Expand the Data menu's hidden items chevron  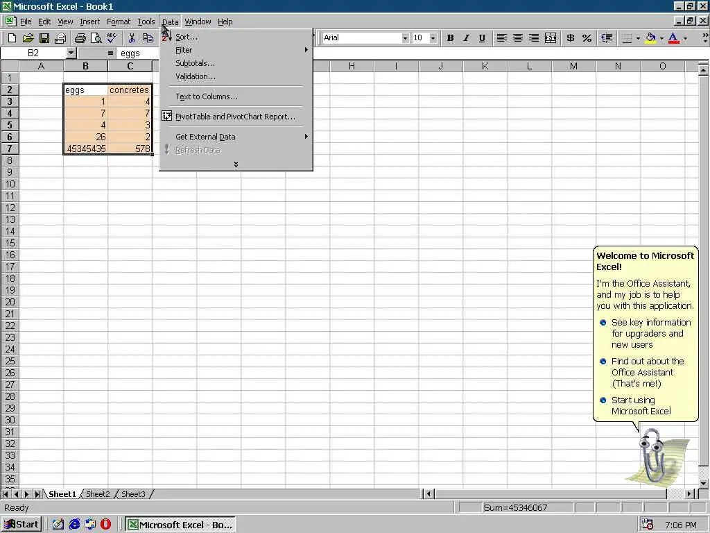pos(236,164)
